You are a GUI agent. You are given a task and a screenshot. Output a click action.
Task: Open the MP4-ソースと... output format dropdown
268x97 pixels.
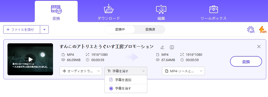coord(183,71)
